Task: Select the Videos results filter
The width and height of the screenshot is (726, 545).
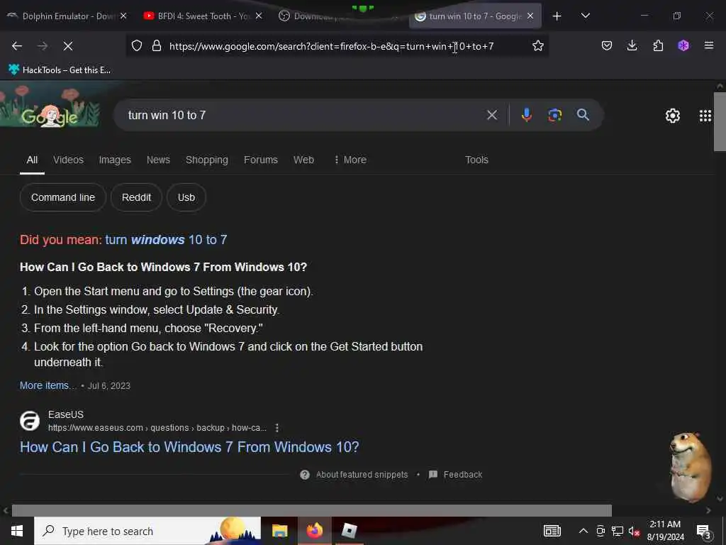Action: (x=68, y=160)
